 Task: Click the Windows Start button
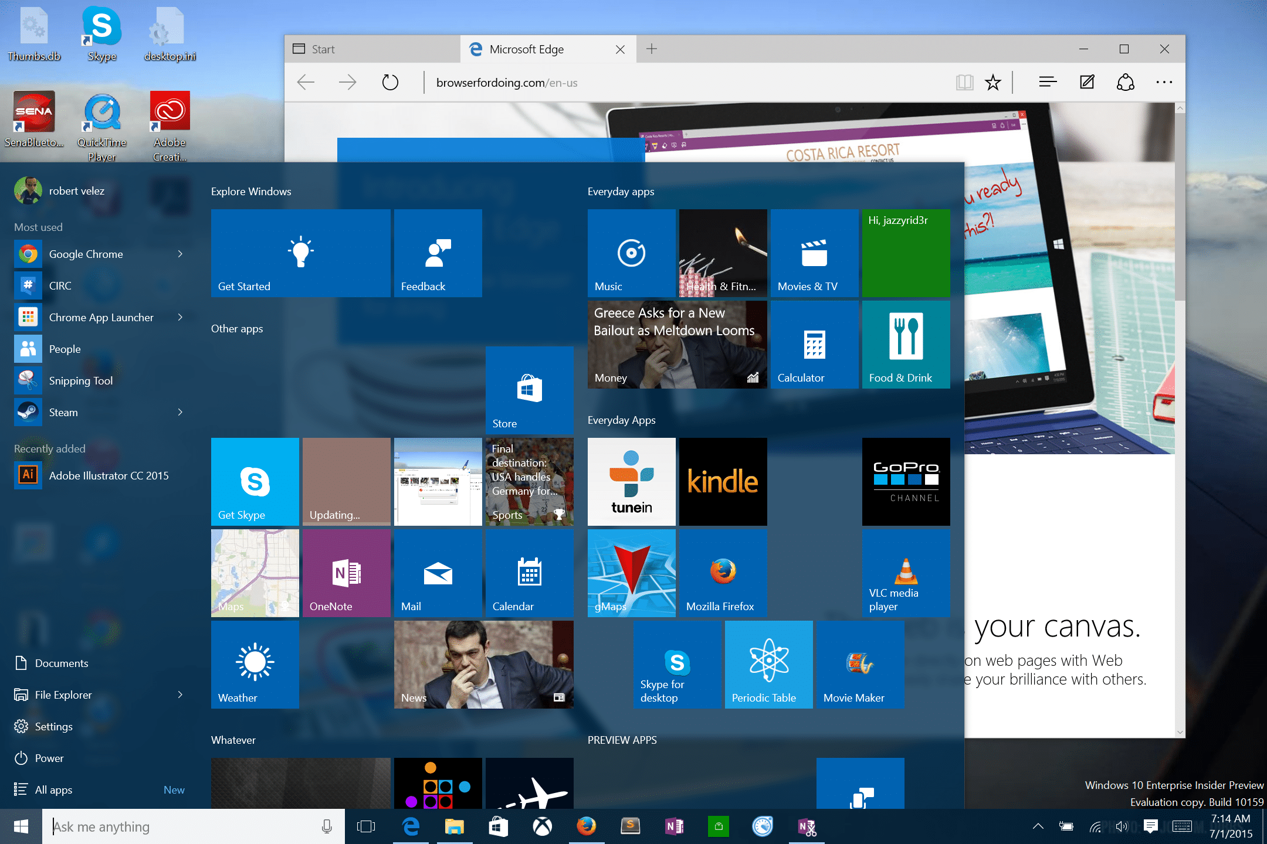point(21,826)
